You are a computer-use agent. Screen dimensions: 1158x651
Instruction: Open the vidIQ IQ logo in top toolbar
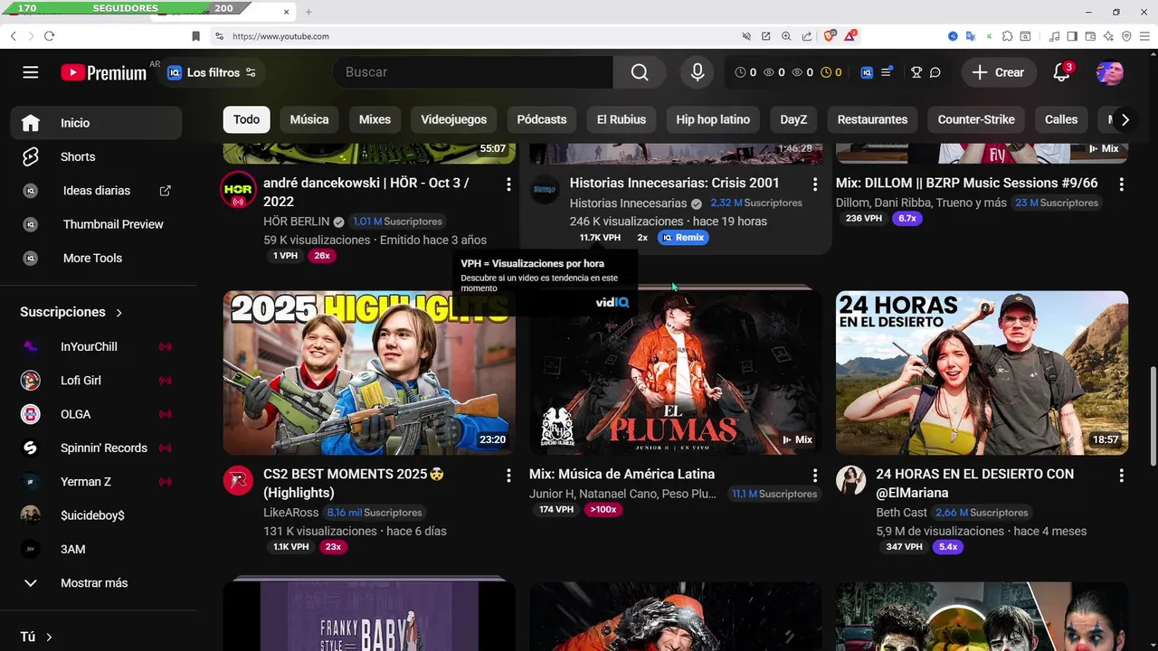(x=867, y=72)
